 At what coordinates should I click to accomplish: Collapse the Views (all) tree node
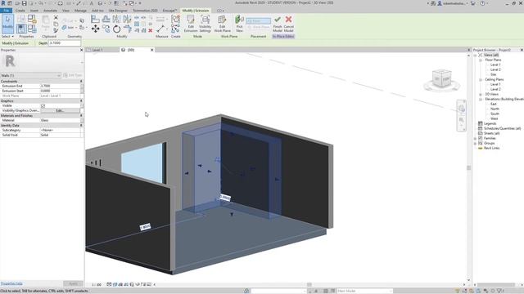[x=475, y=55]
